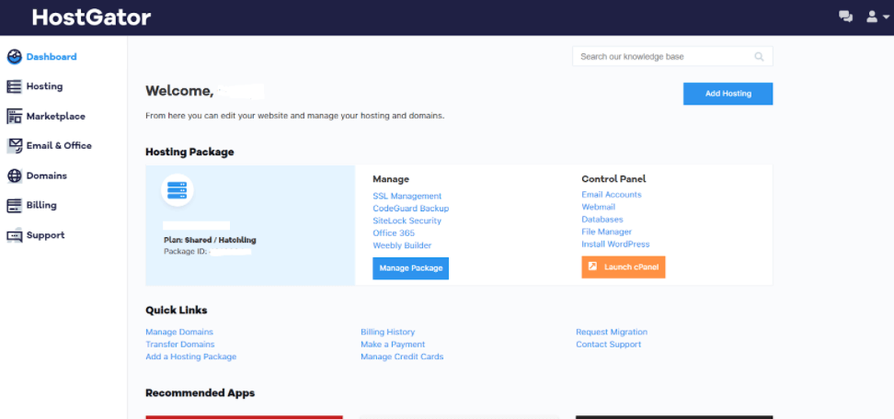Open Office 365 link

[x=394, y=233]
